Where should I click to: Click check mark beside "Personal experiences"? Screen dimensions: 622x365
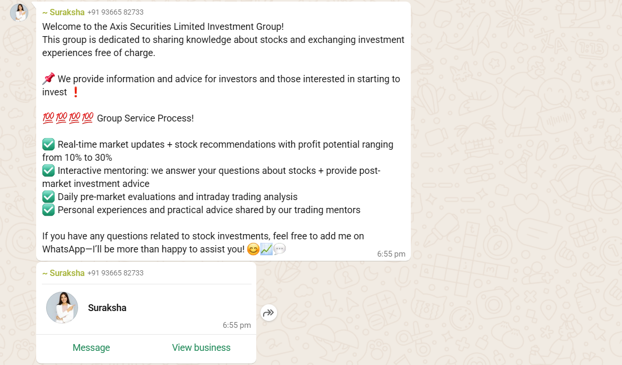pyautogui.click(x=49, y=210)
